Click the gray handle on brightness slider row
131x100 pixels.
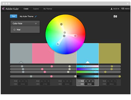(x=31, y=76)
